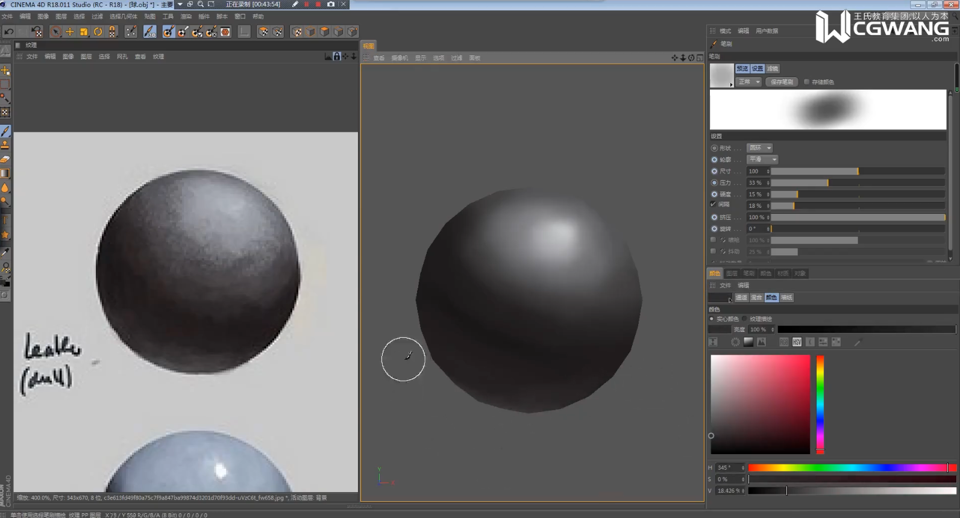The image size is (960, 518).
Task: Select the Eyedropper tool in left toolbar
Action: (5, 253)
